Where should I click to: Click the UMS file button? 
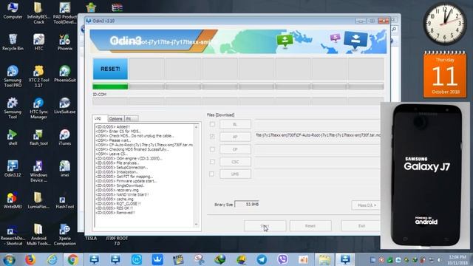[x=235, y=174]
